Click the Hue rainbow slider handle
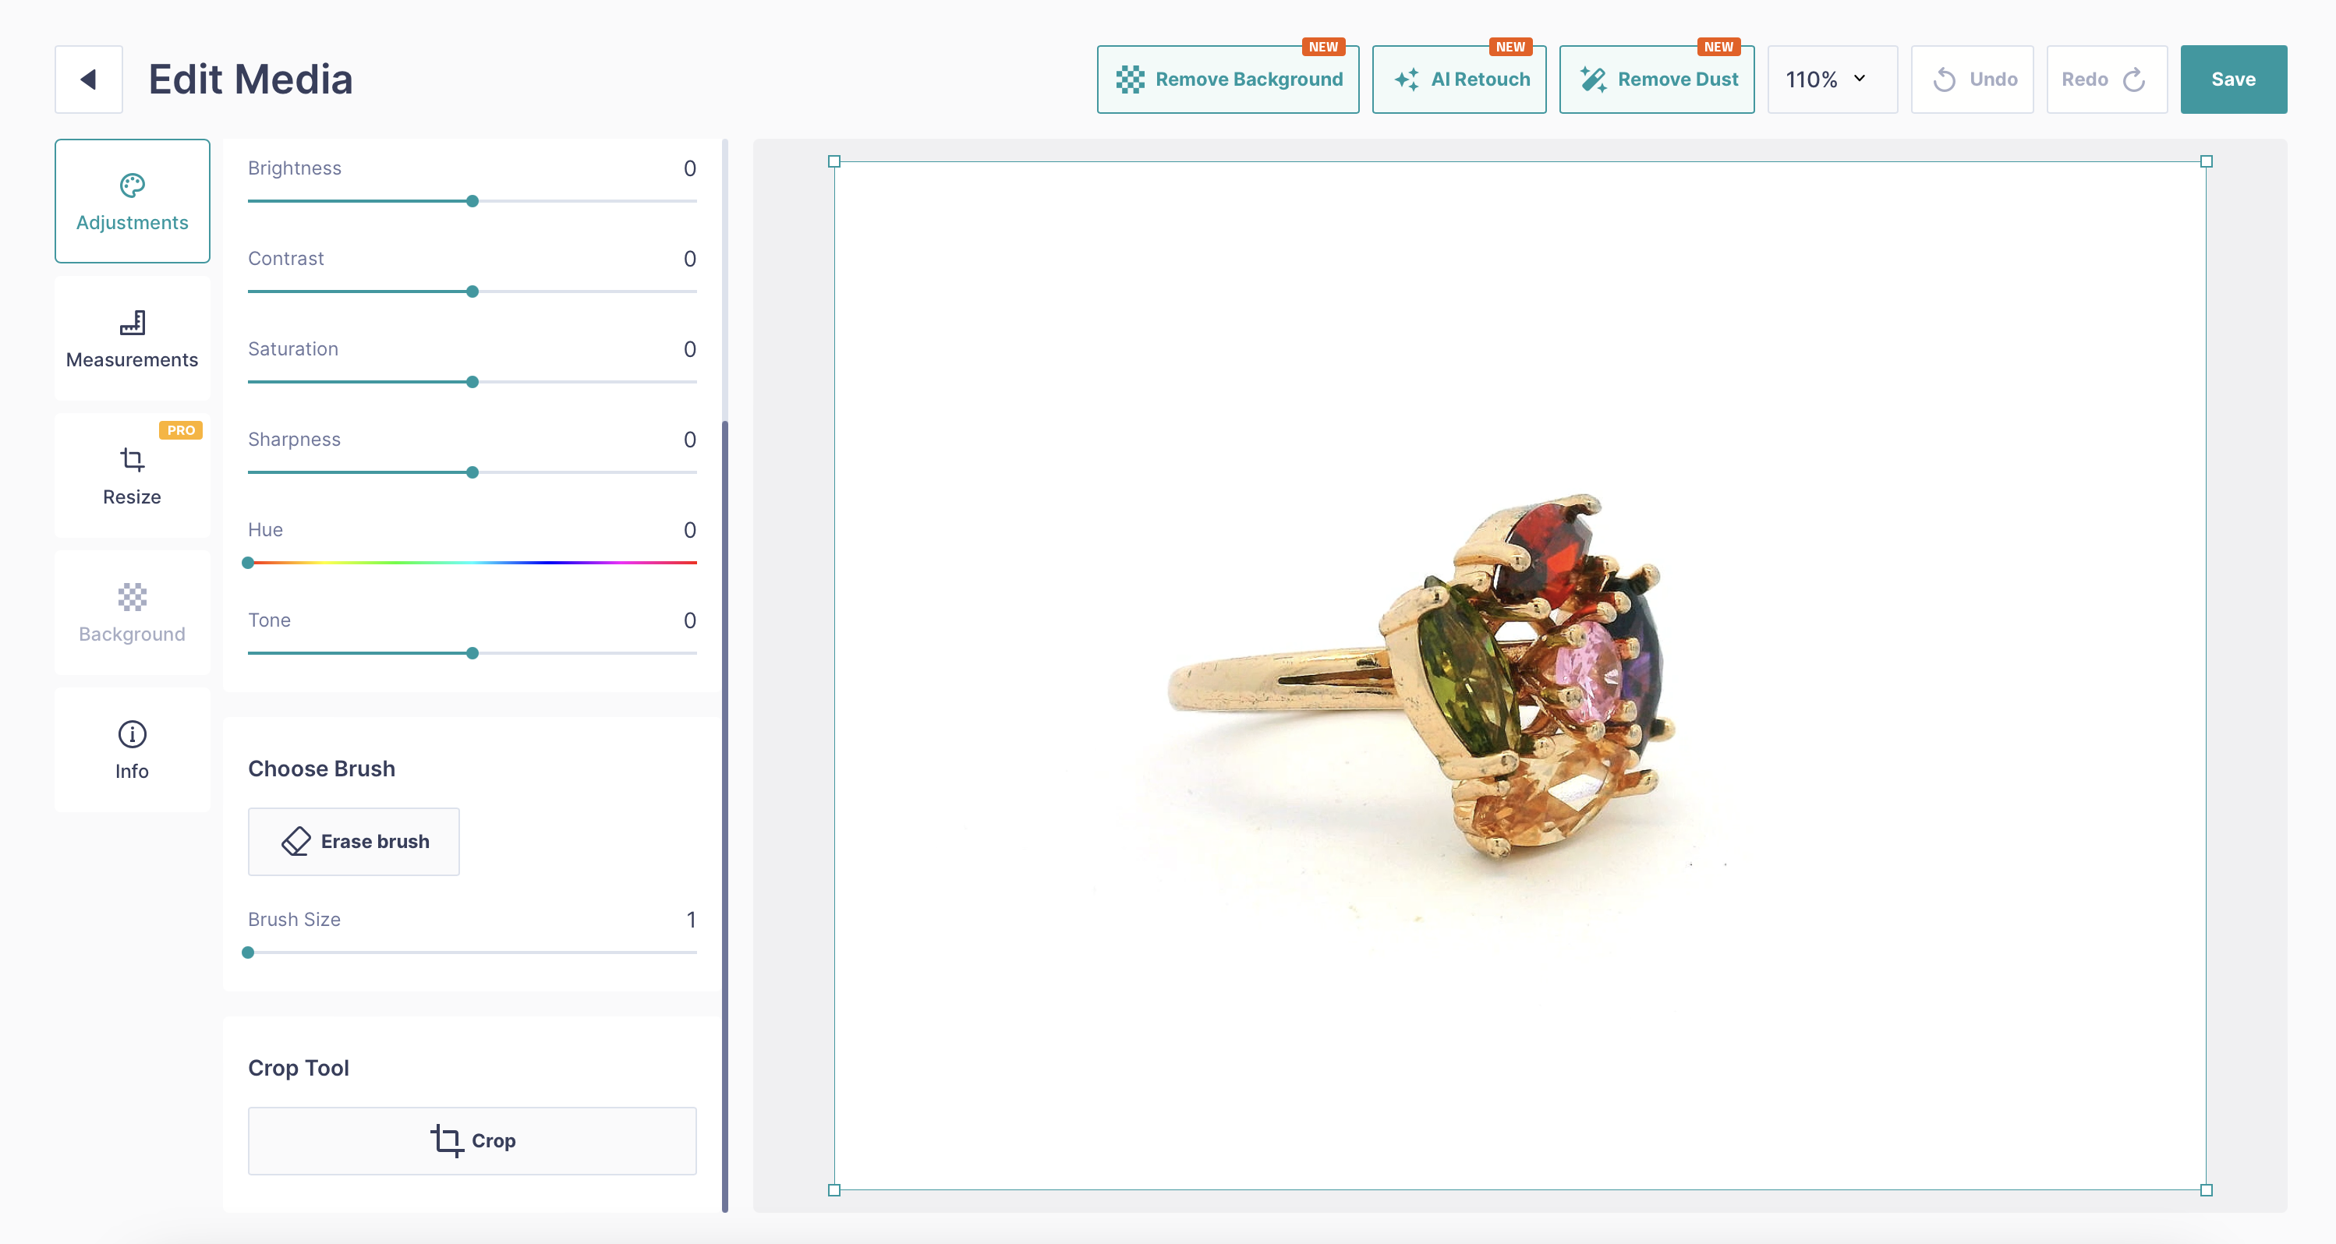This screenshot has width=2336, height=1244. coord(248,563)
